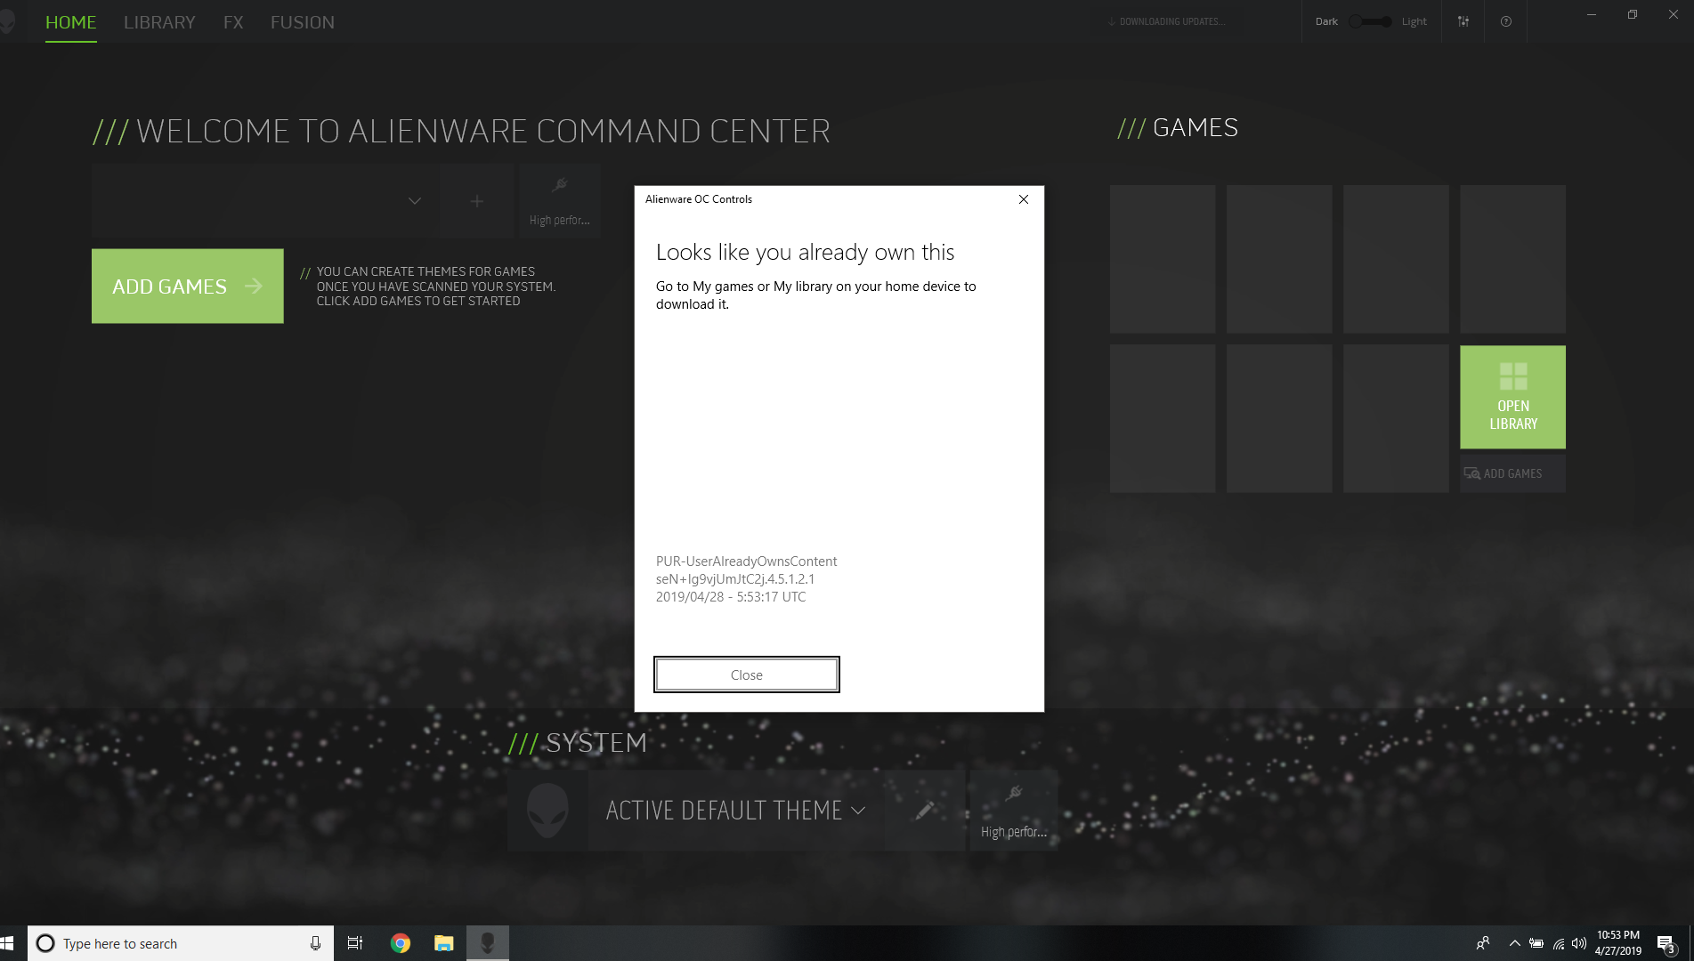Click the Cortana microphone icon
Screen dimensions: 1694x961
pos(315,943)
